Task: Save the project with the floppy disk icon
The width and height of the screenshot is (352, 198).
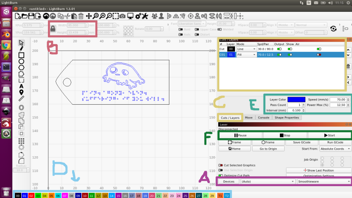Action: click(31, 16)
